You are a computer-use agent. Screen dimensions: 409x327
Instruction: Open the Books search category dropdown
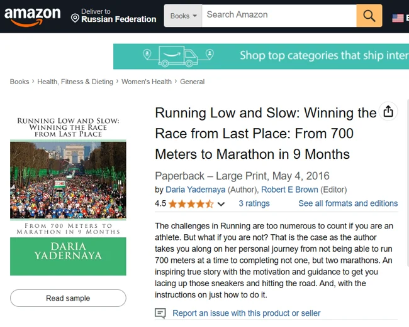(x=183, y=16)
